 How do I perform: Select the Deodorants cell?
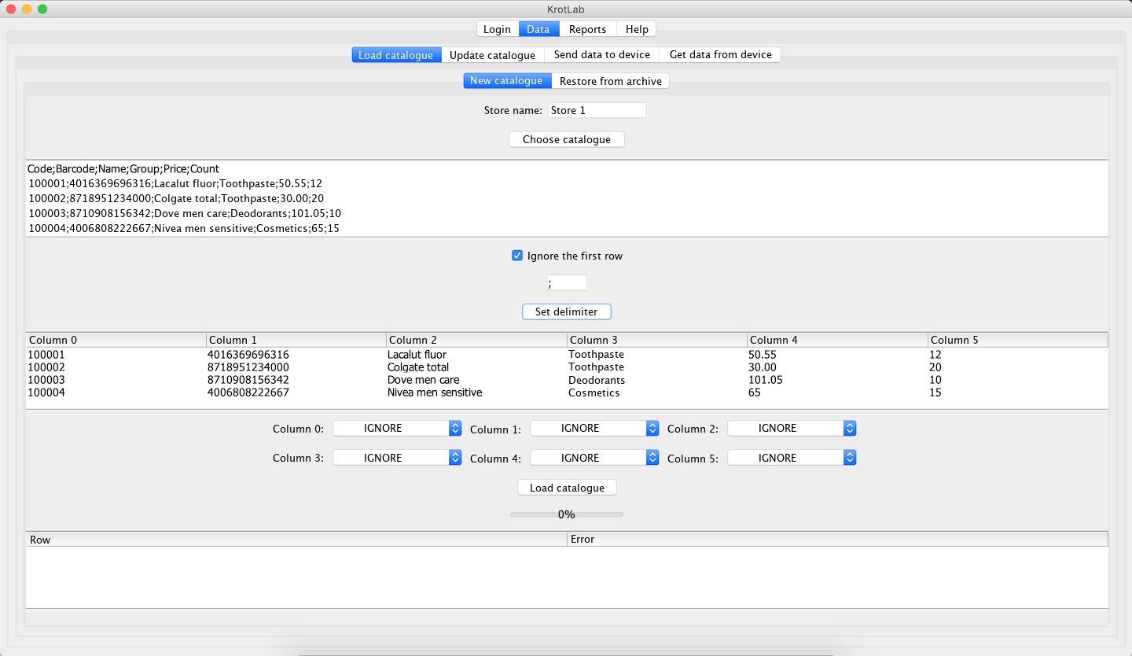click(x=657, y=380)
